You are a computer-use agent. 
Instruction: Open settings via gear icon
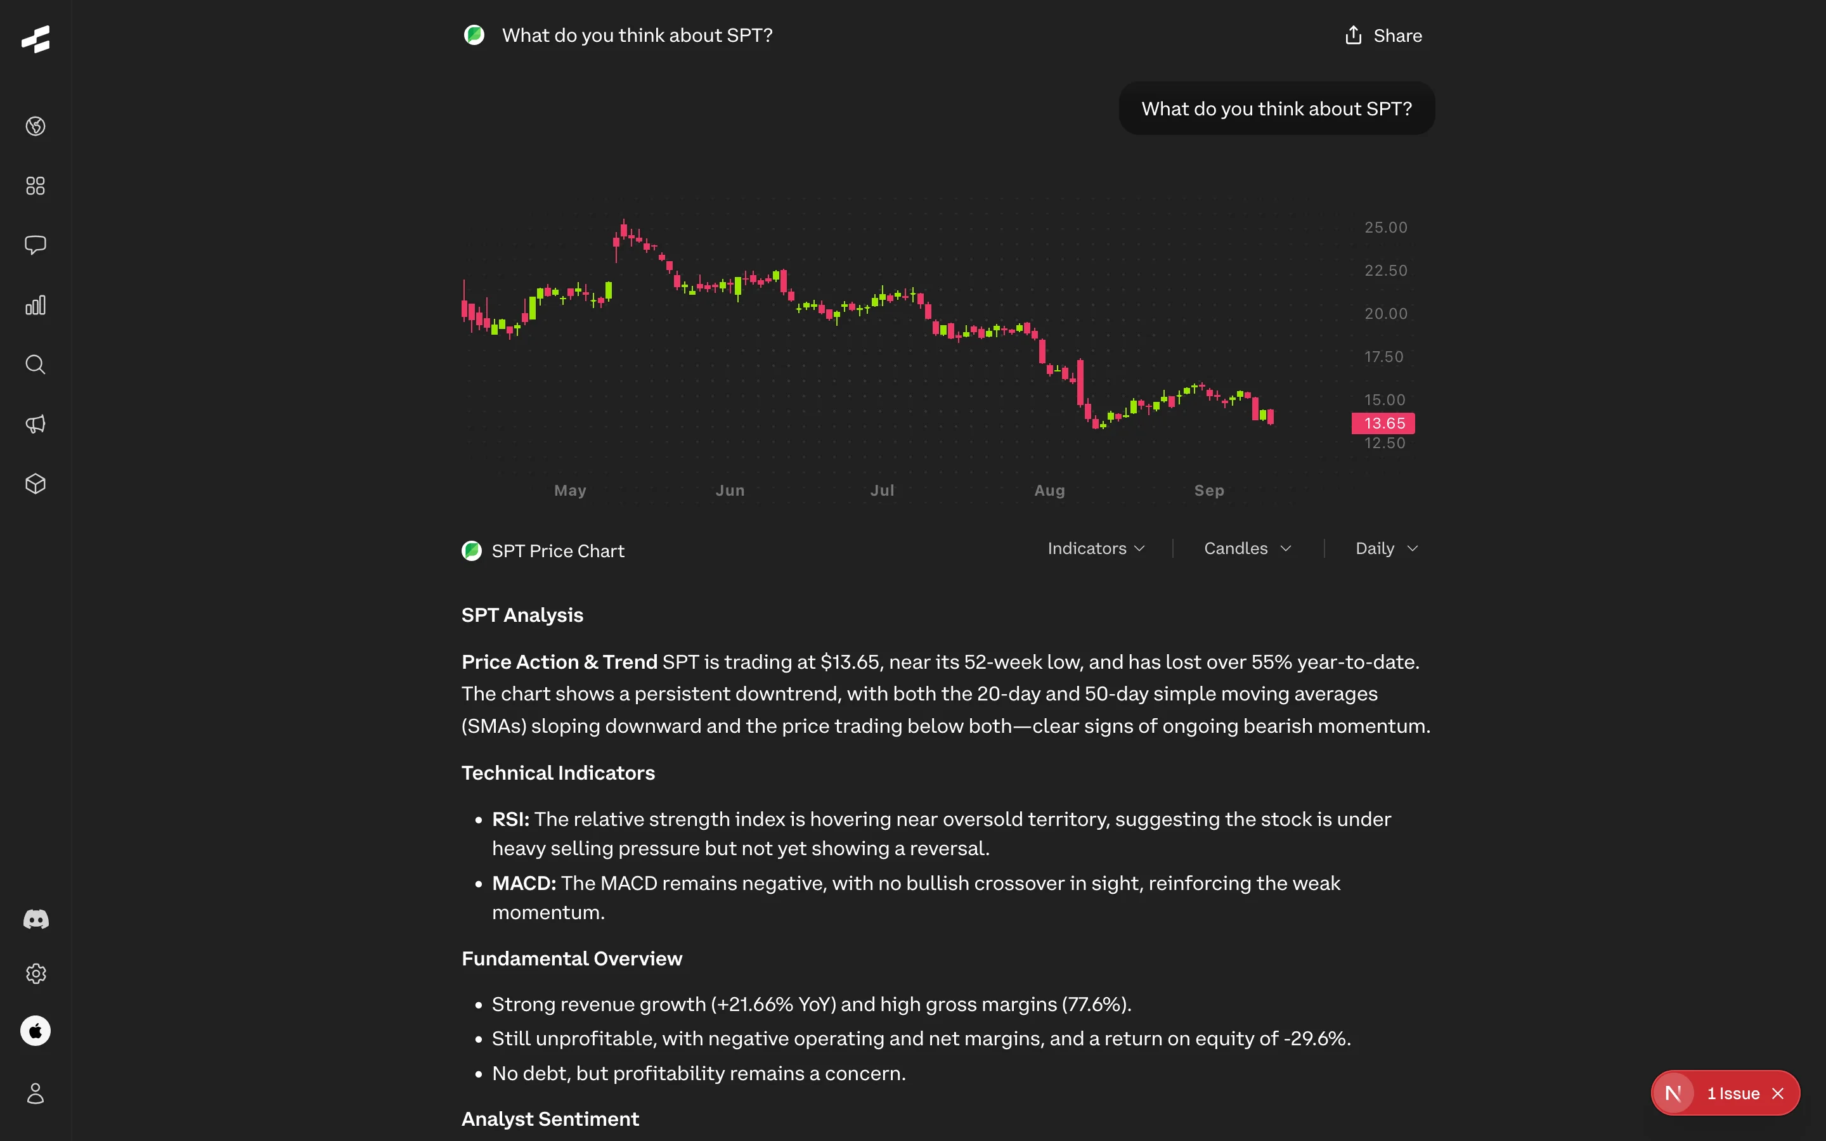(x=36, y=974)
